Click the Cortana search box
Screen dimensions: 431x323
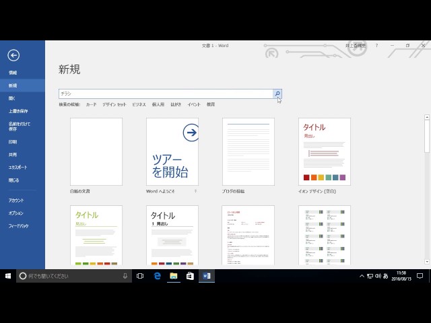tap(74, 276)
